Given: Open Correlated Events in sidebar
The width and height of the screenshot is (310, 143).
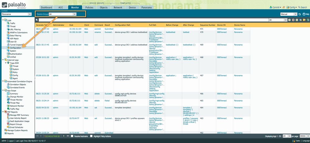Looking at the screenshot, I should [17, 88].
